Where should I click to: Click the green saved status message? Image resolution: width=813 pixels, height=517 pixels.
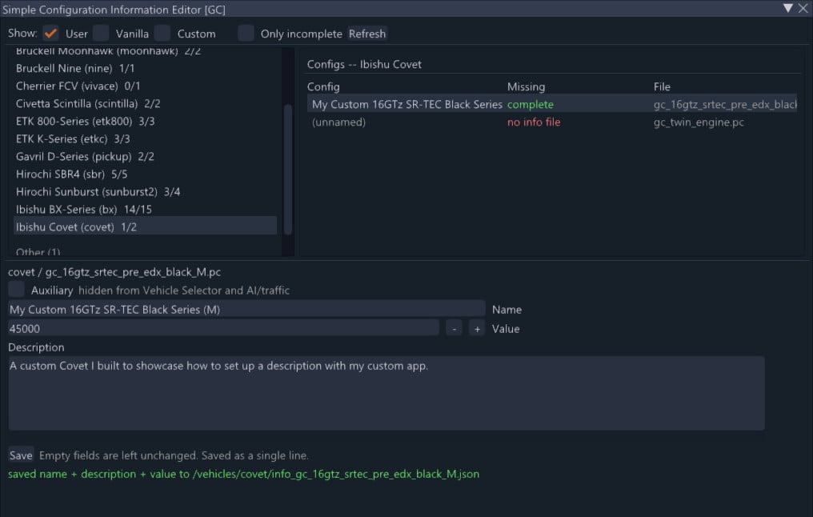[244, 474]
